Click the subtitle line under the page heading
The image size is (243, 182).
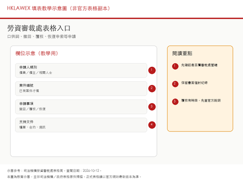(x=42, y=36)
